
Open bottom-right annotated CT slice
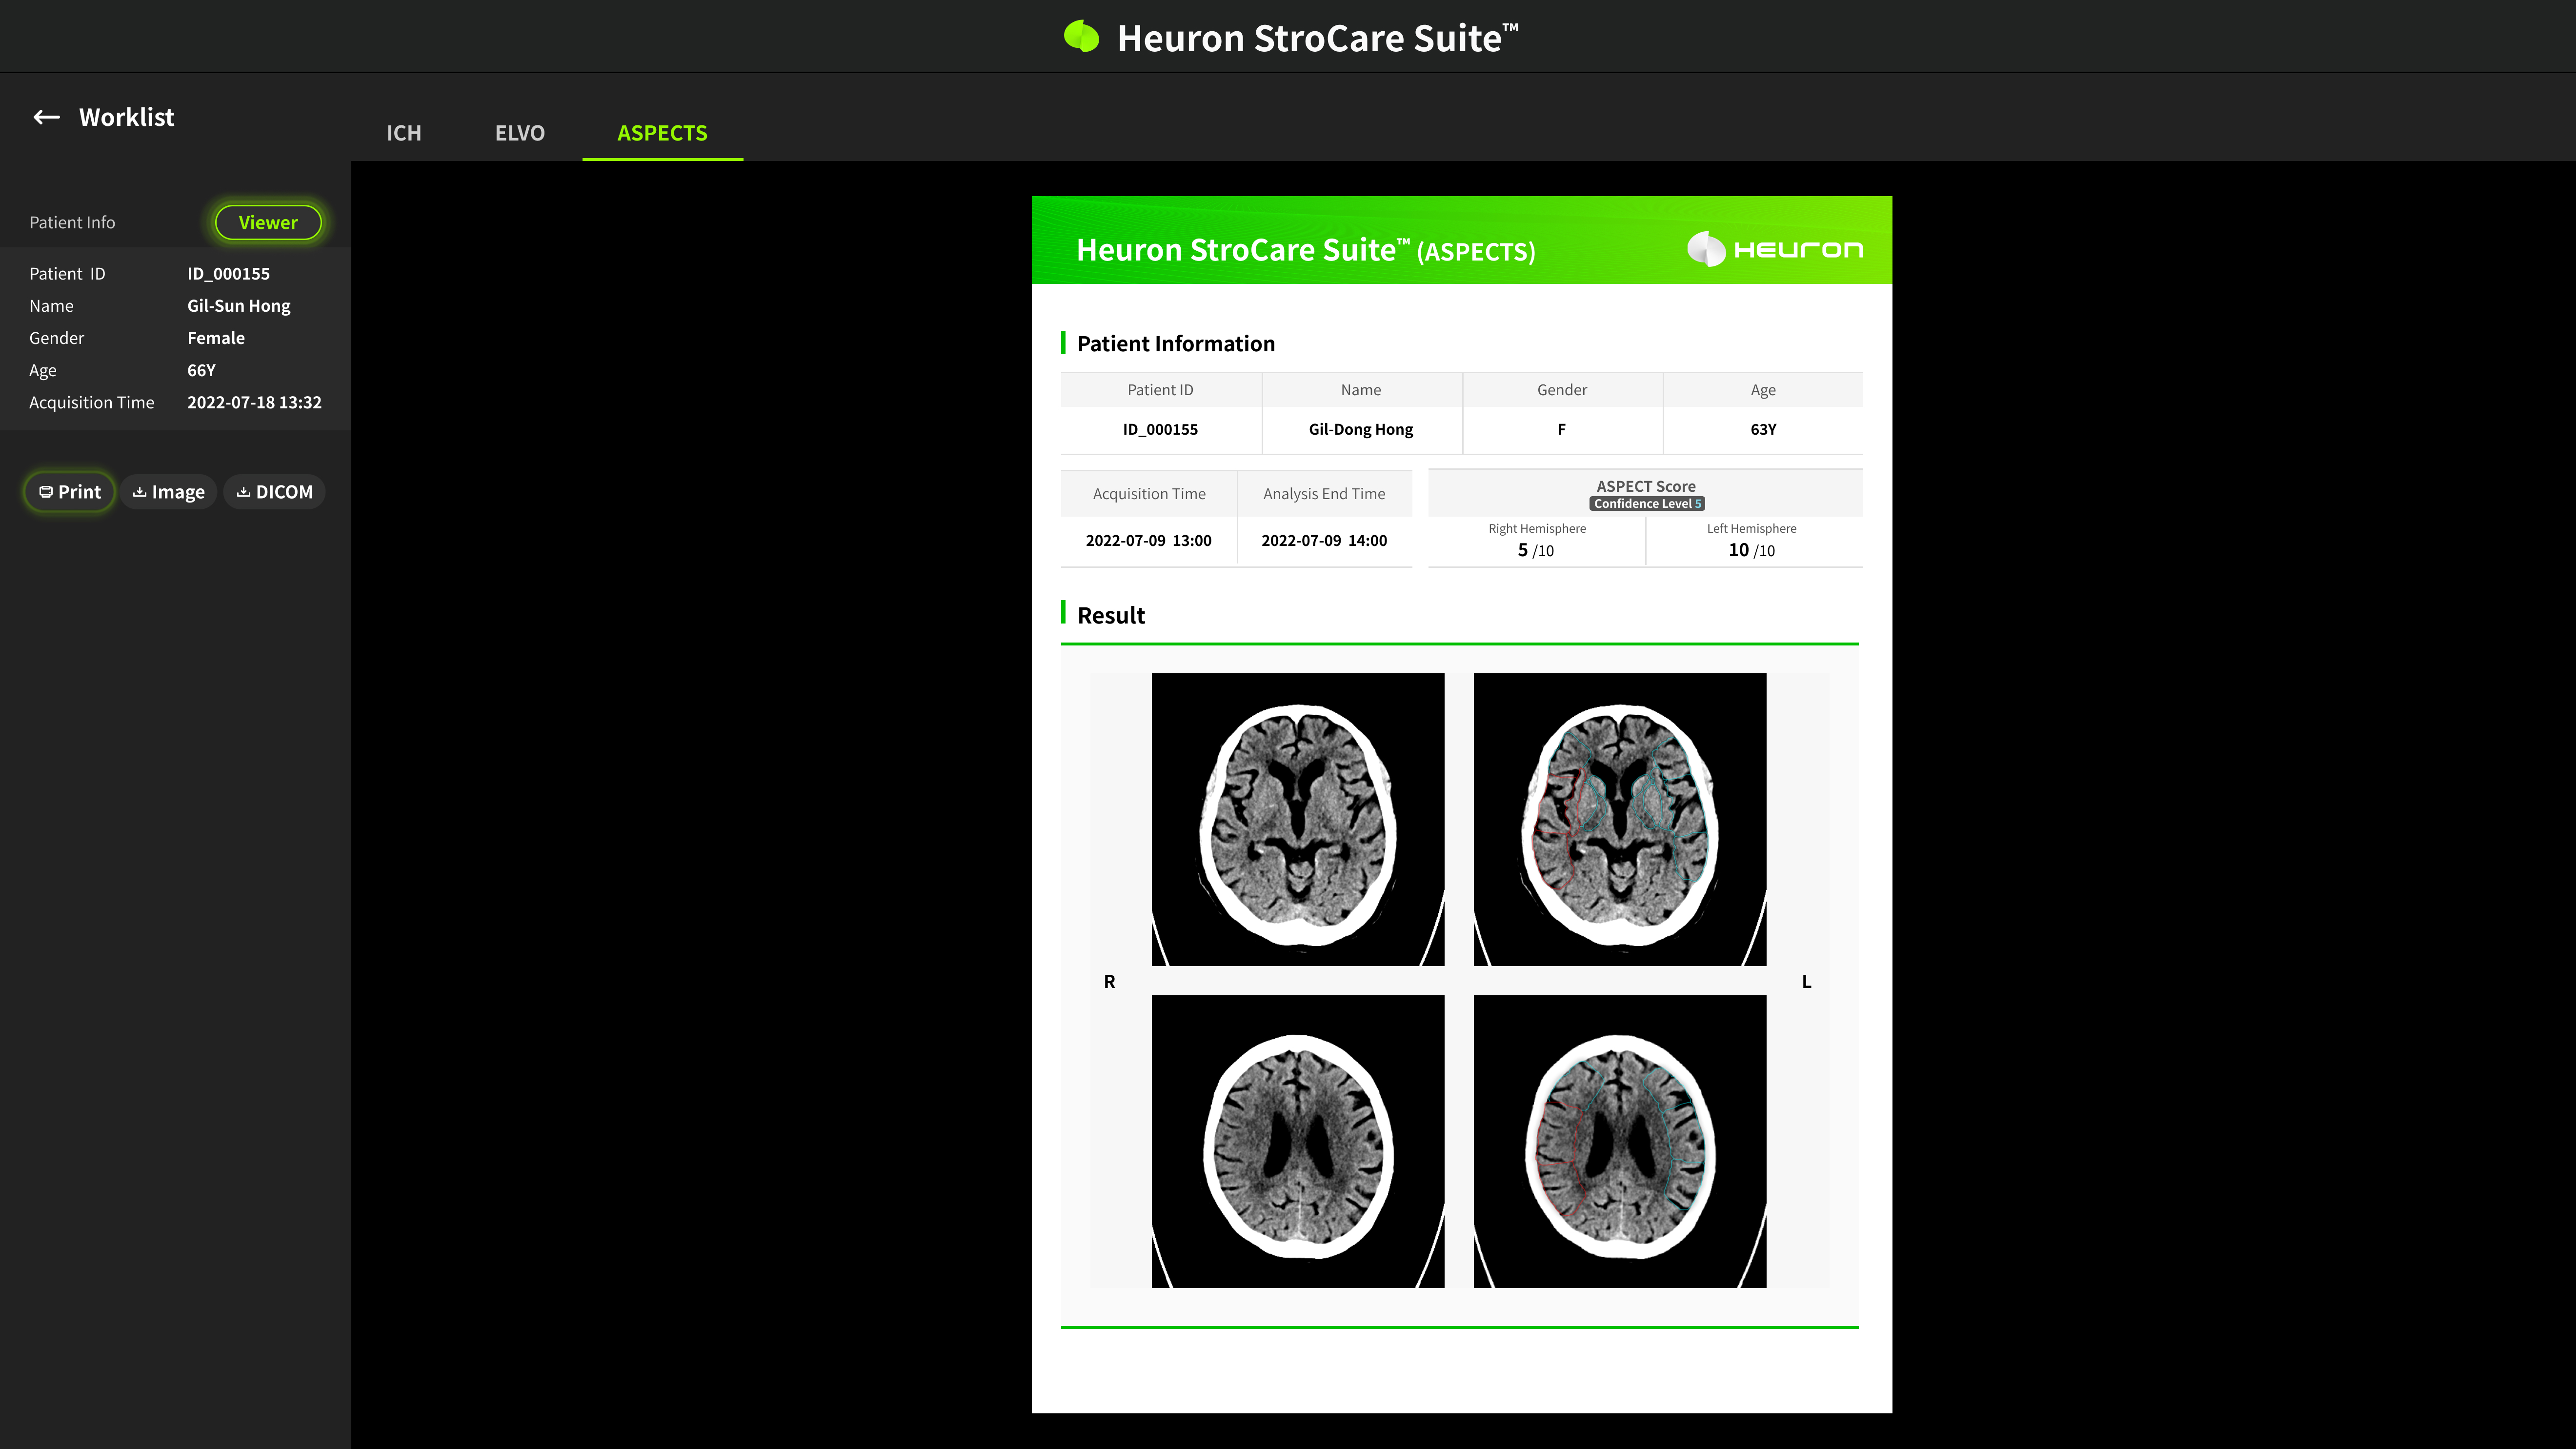(x=1620, y=1141)
